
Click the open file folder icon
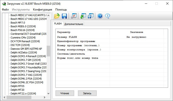(57, 16)
